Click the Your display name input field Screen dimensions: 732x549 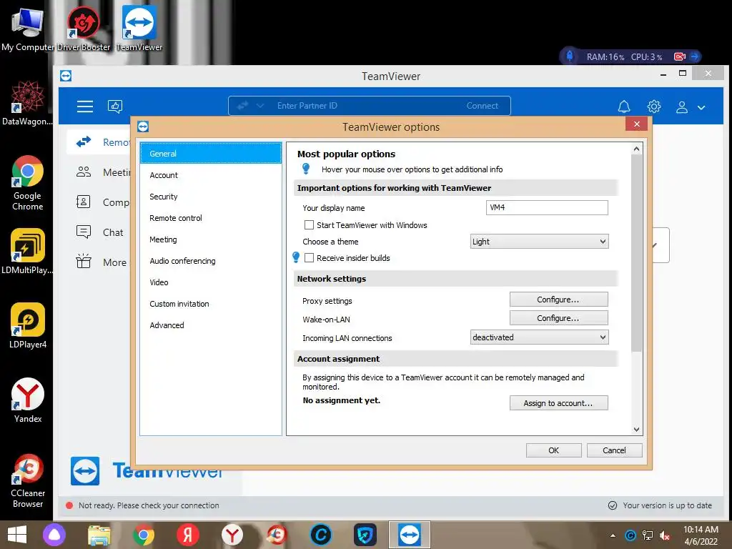pyautogui.click(x=547, y=207)
